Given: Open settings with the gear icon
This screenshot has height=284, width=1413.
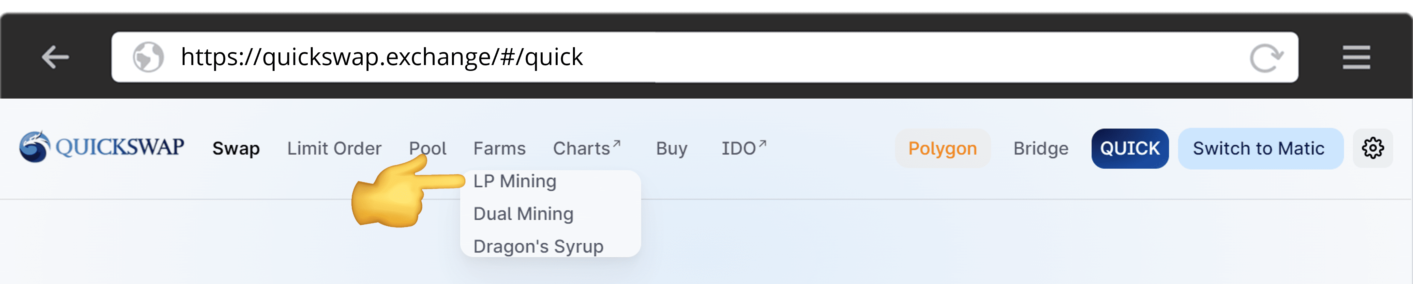Looking at the screenshot, I should point(1373,148).
